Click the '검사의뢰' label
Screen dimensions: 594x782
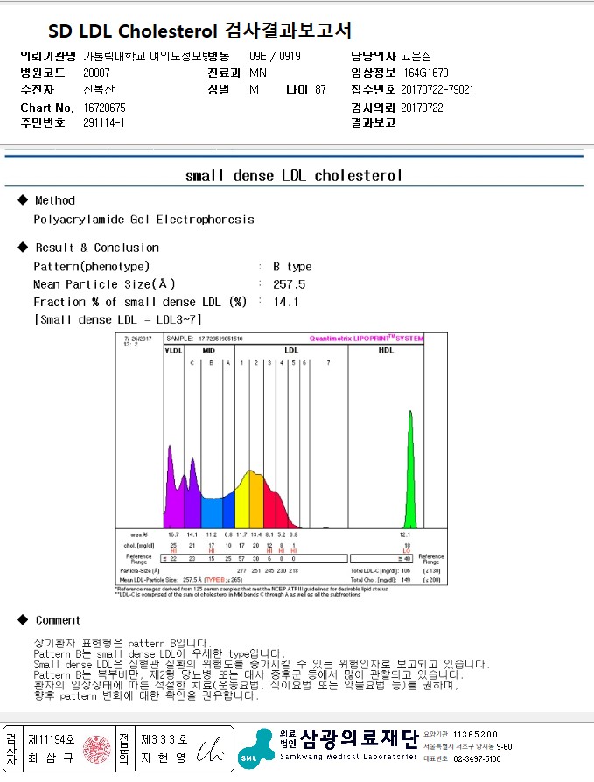pyautogui.click(x=373, y=108)
